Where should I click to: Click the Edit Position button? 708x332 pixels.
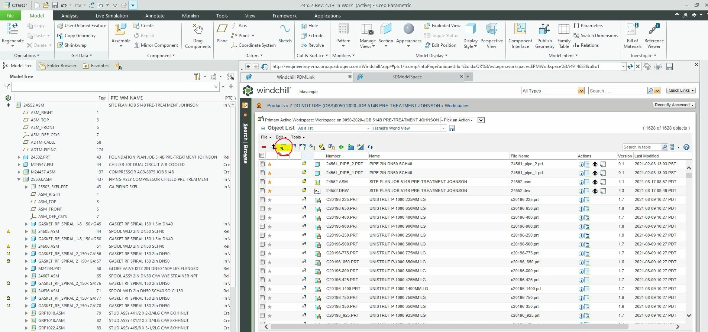[440, 45]
